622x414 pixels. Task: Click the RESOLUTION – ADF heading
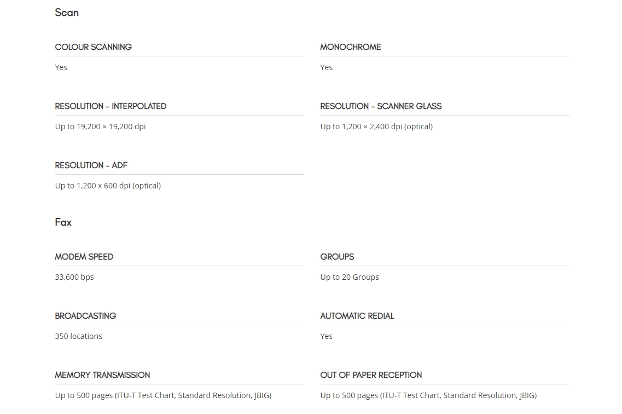[91, 165]
